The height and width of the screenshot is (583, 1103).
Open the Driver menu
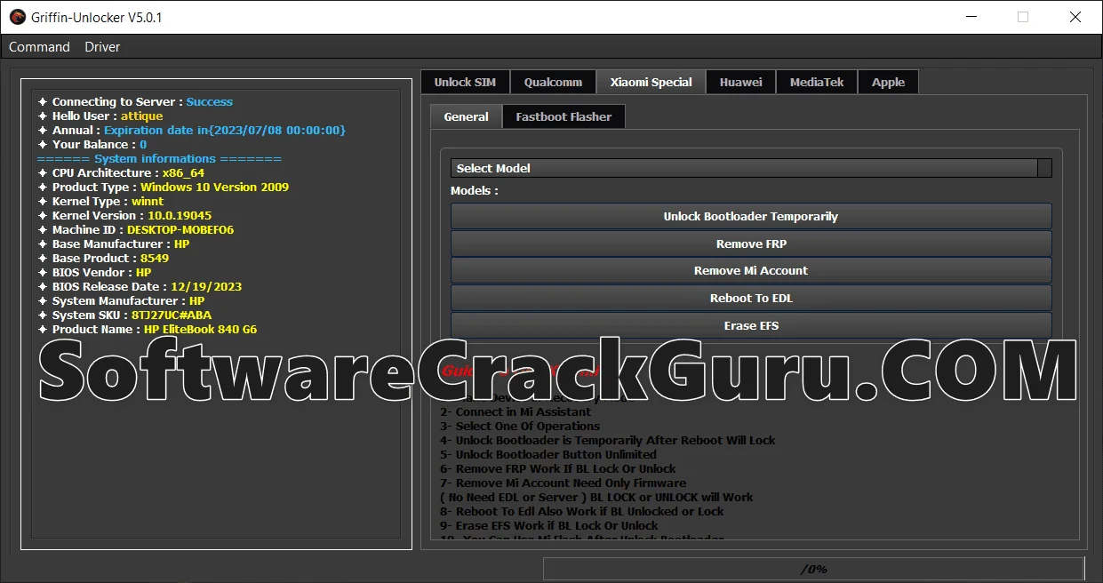(x=102, y=47)
